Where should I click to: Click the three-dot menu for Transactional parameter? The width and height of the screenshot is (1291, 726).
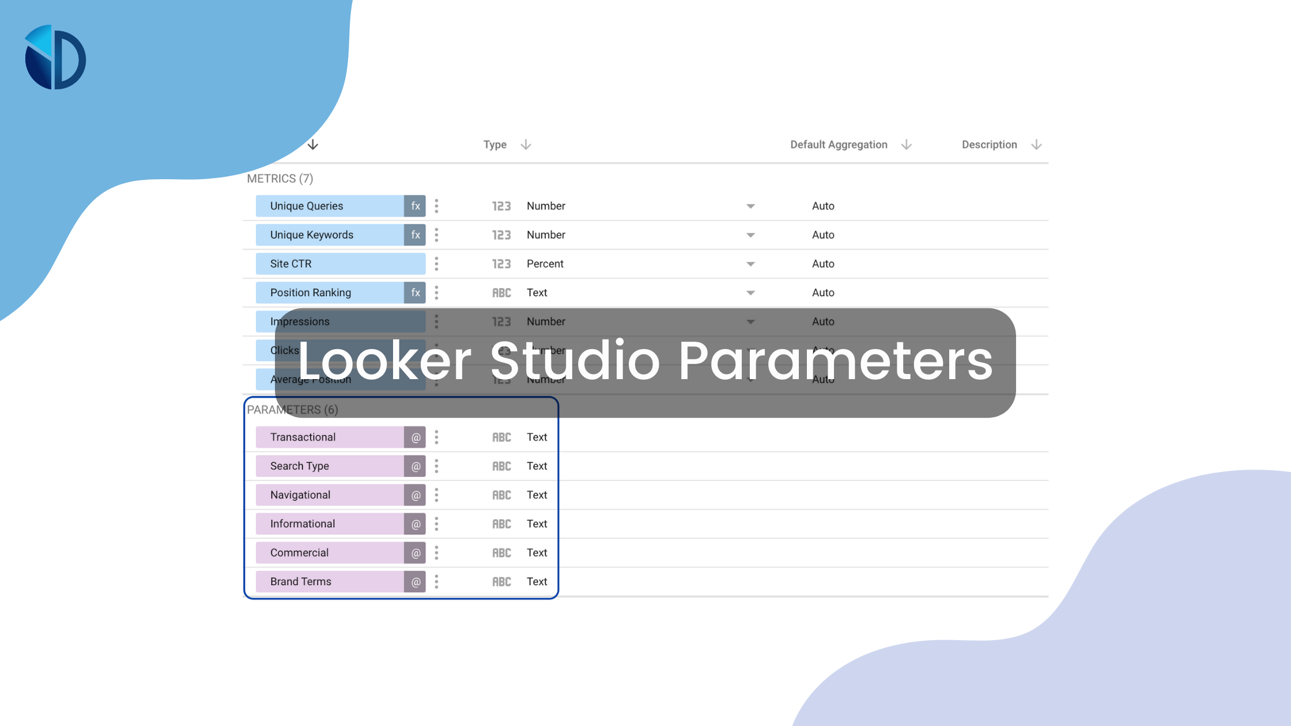click(x=435, y=437)
